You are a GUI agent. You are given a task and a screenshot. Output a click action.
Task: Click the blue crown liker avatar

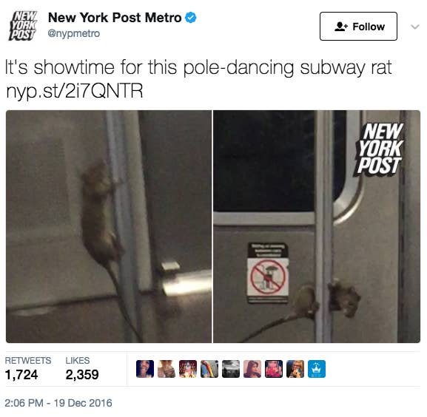pyautogui.click(x=317, y=369)
